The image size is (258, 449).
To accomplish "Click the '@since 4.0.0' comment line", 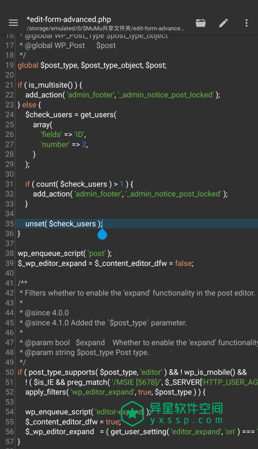I will [x=46, y=313].
